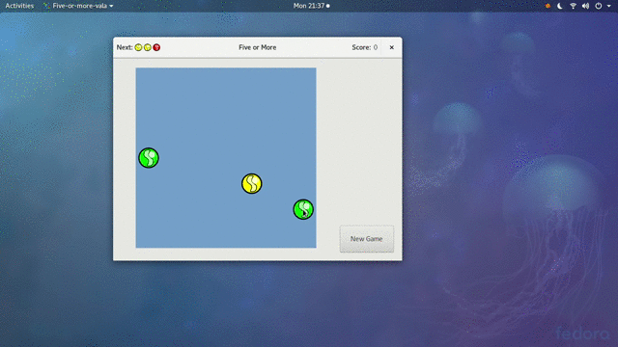Screen dimensions: 618x347
Task: Open the Activities overview
Action: coord(19,6)
